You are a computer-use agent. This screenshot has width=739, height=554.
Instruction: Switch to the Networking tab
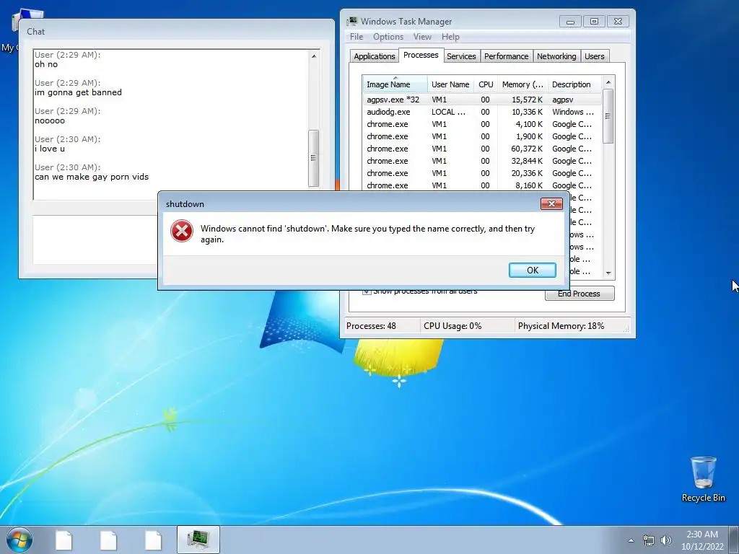[x=556, y=56]
